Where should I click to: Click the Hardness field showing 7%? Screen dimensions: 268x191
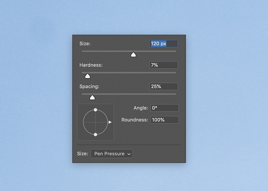[164, 65]
